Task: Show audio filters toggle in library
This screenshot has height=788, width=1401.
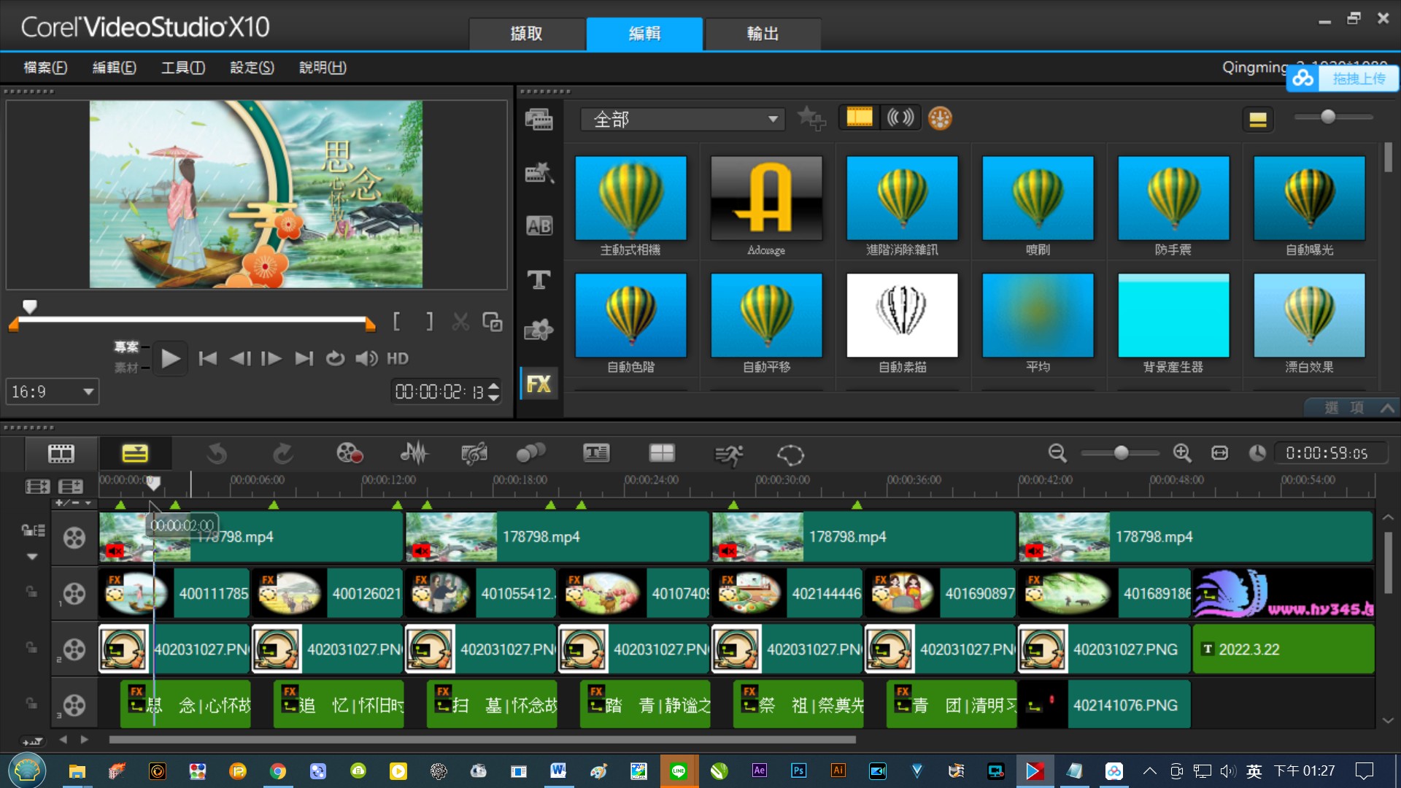Action: pos(900,117)
